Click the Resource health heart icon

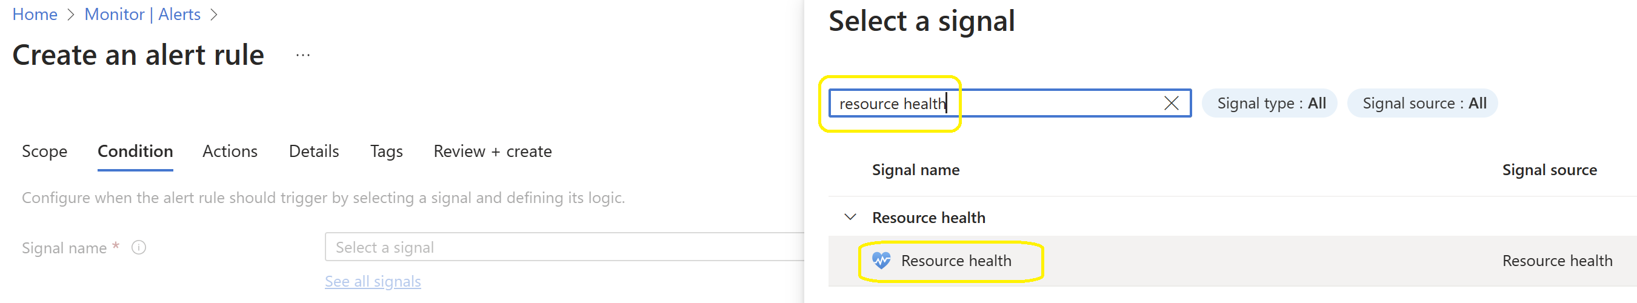881,261
